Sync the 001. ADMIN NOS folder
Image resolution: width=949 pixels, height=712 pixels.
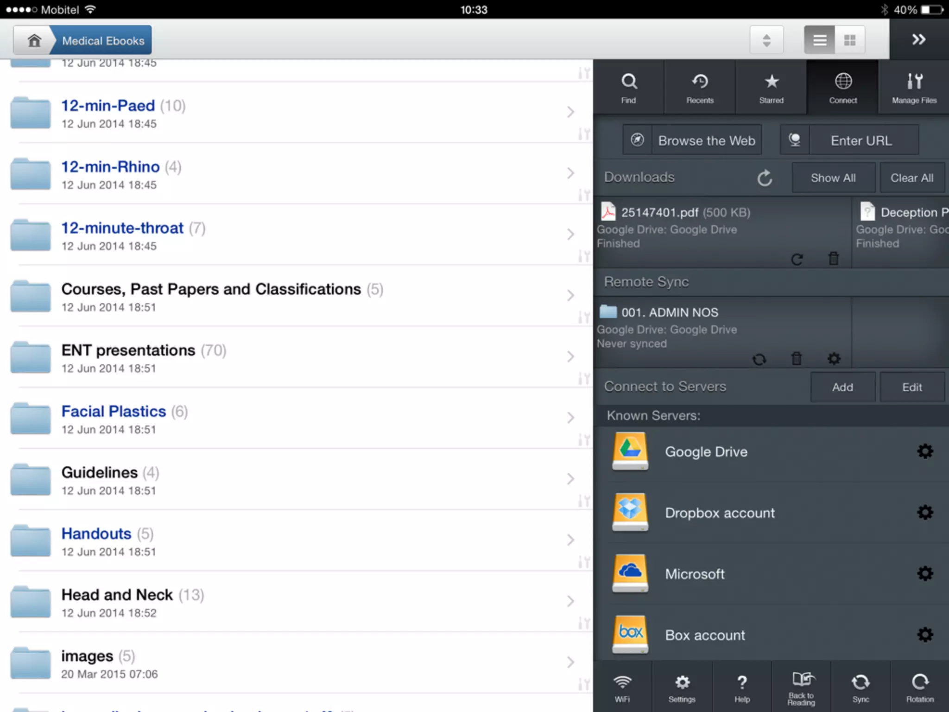tap(759, 359)
